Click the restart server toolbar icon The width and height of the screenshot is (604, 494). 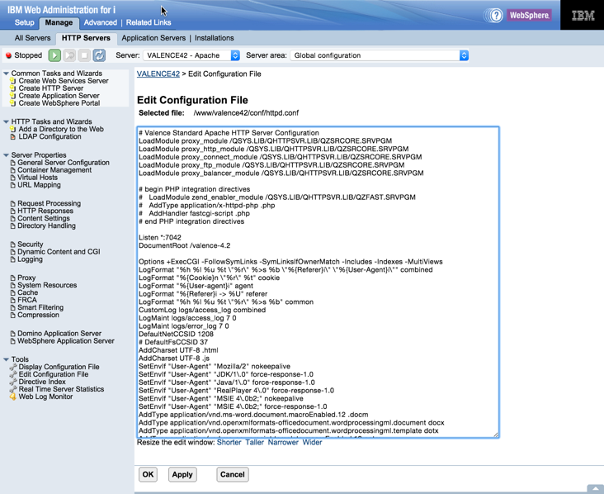[x=69, y=55]
